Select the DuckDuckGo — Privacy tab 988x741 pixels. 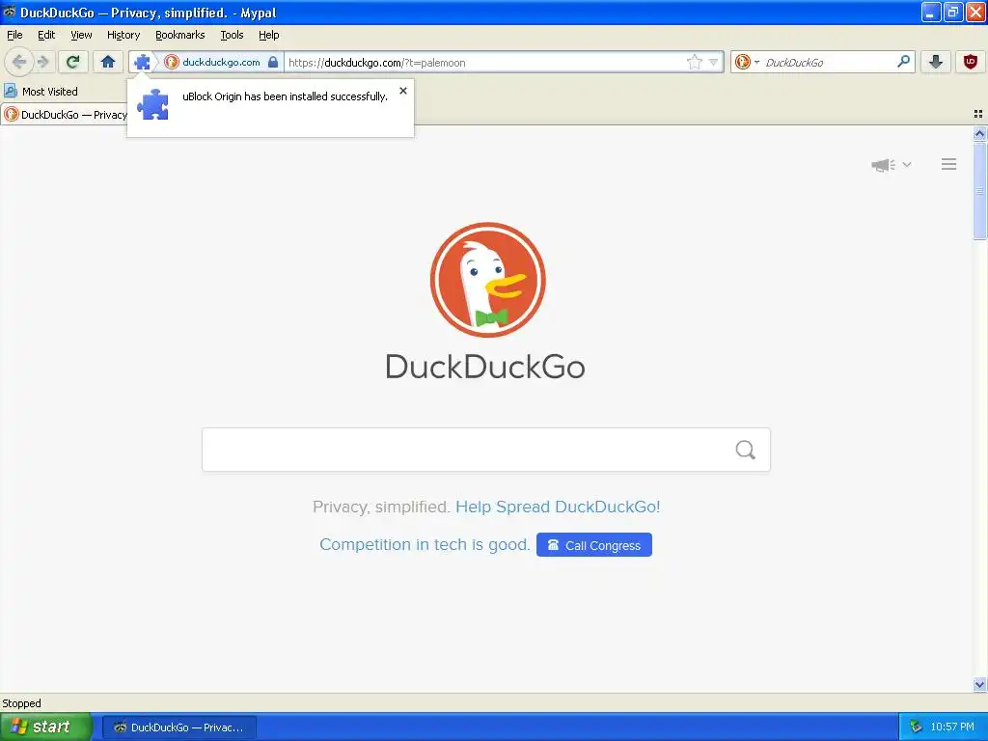[x=65, y=115]
